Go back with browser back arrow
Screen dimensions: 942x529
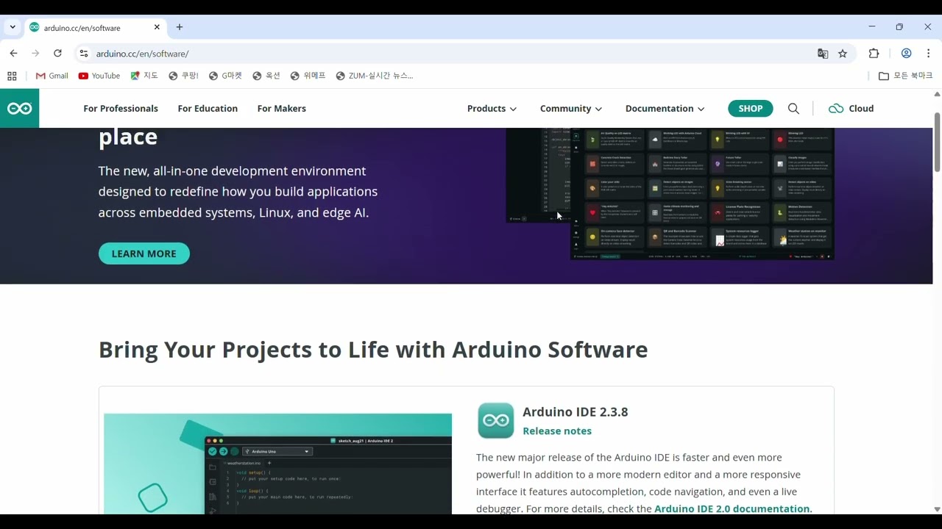13,54
